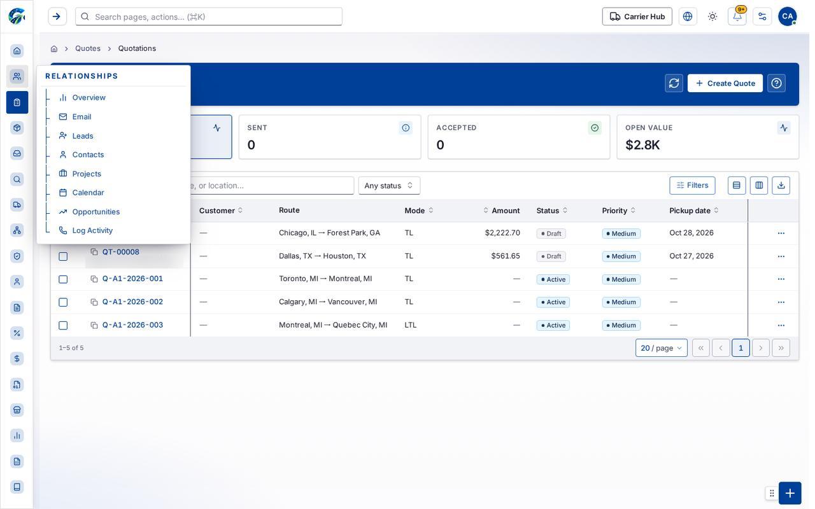Click the truck icon in the left sidebar
Image resolution: width=815 pixels, height=509 pixels.
pyautogui.click(x=17, y=205)
